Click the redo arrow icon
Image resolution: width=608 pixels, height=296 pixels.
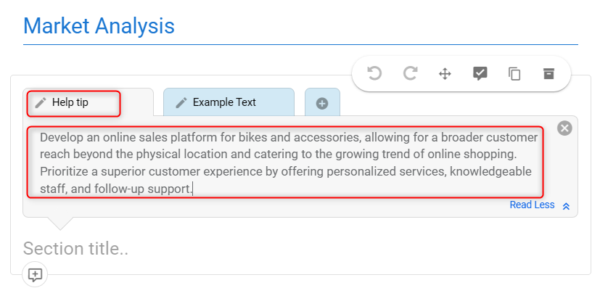pos(410,73)
